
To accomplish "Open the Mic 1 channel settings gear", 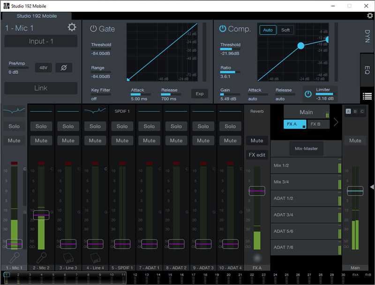I will pyautogui.click(x=72, y=27).
